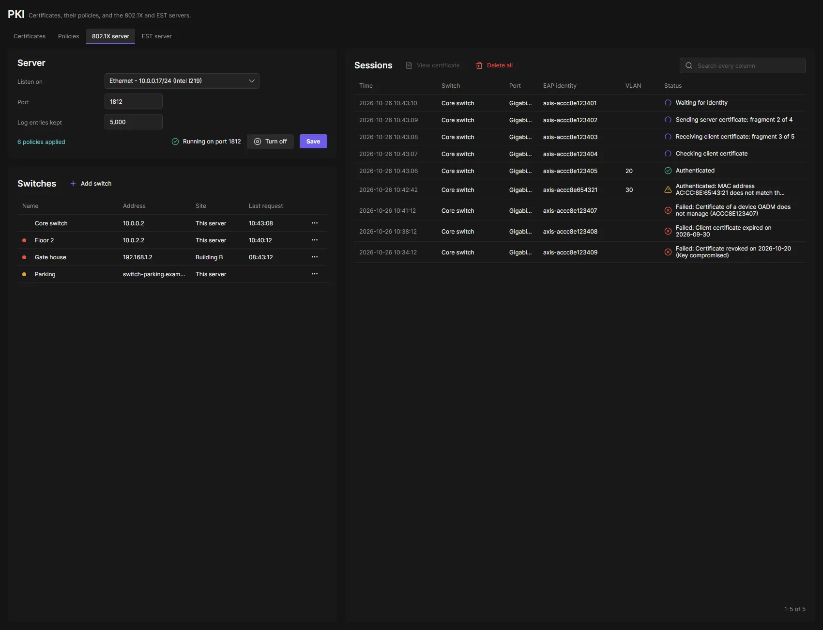Click the trash icon beside Delete all
Image resolution: width=823 pixels, height=630 pixels.
pos(479,65)
